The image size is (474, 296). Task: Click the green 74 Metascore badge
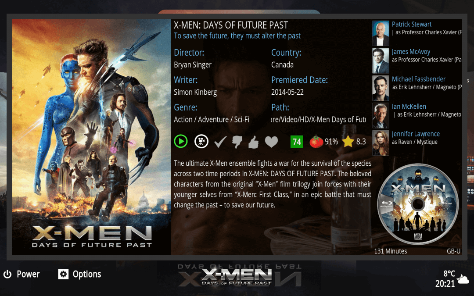(x=297, y=142)
